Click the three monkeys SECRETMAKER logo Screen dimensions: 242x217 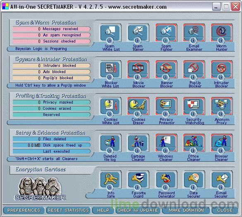[x=40, y=189]
